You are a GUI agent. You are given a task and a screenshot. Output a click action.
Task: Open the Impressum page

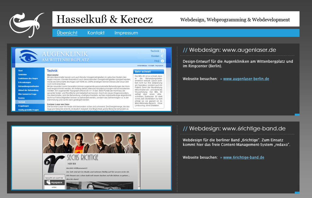[x=126, y=33]
